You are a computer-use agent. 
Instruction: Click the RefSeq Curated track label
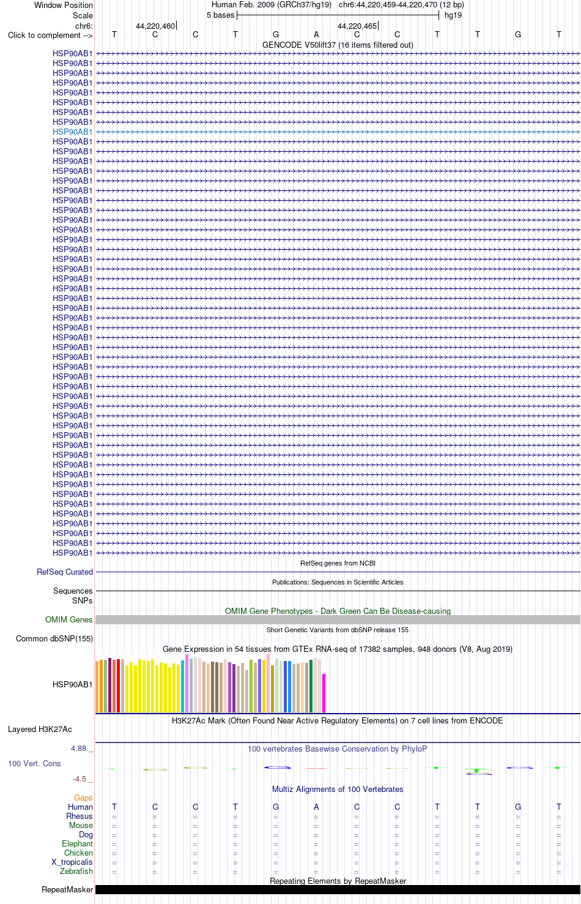tap(65, 572)
